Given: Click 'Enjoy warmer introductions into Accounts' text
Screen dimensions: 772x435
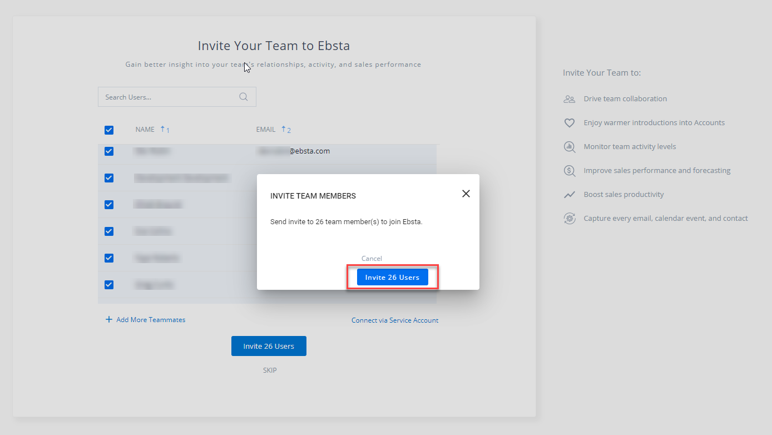Looking at the screenshot, I should tap(654, 123).
